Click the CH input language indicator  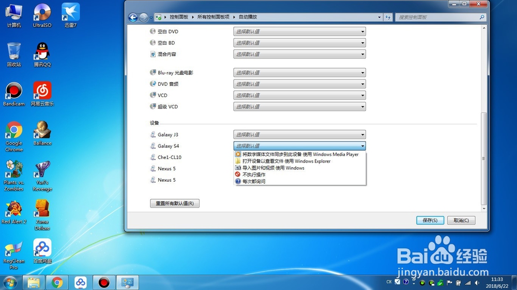pos(389,282)
